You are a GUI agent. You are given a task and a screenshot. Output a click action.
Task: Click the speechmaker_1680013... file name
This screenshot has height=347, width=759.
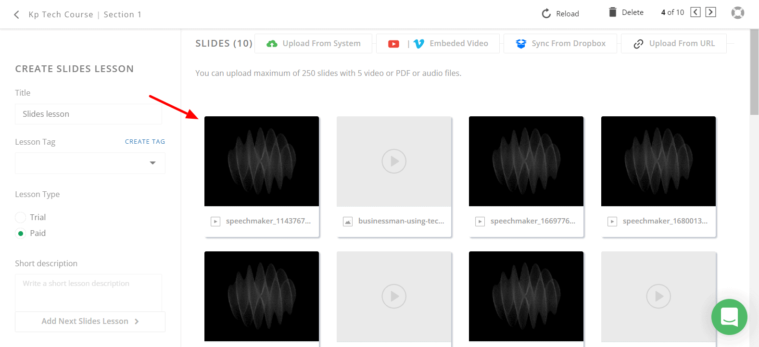tap(665, 221)
